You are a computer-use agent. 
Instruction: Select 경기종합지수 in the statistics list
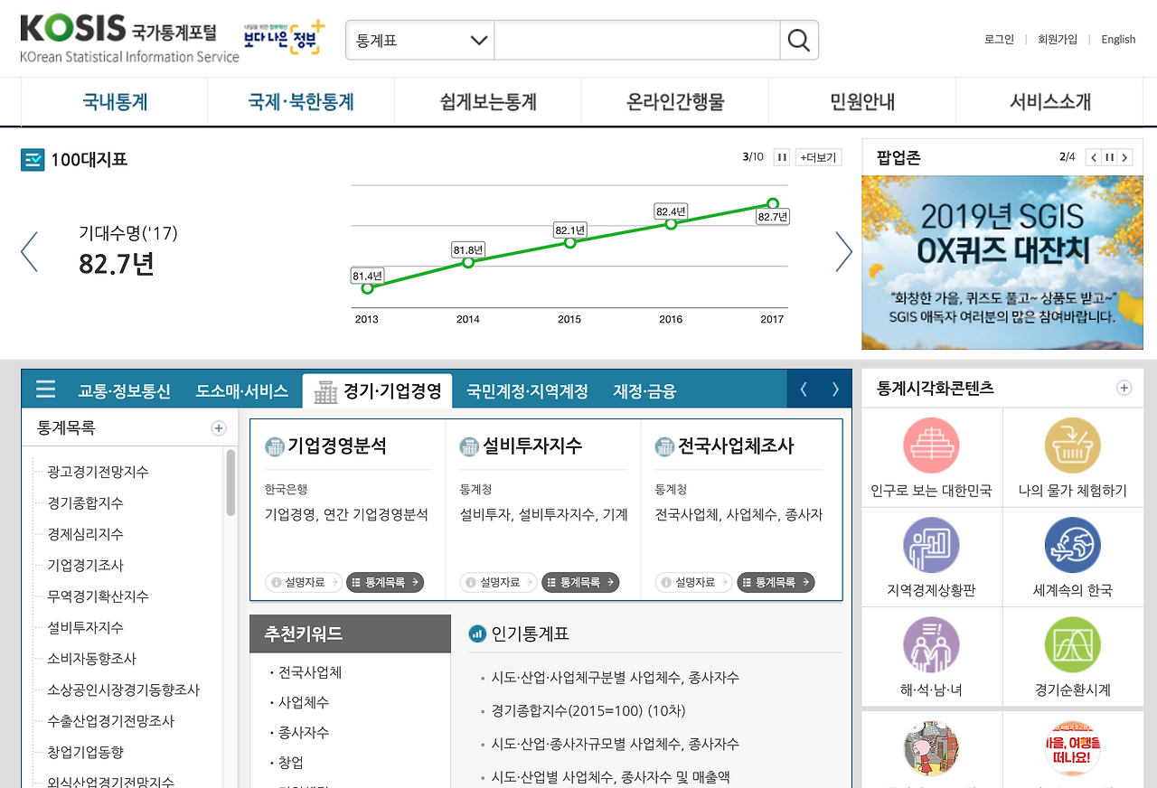[86, 503]
